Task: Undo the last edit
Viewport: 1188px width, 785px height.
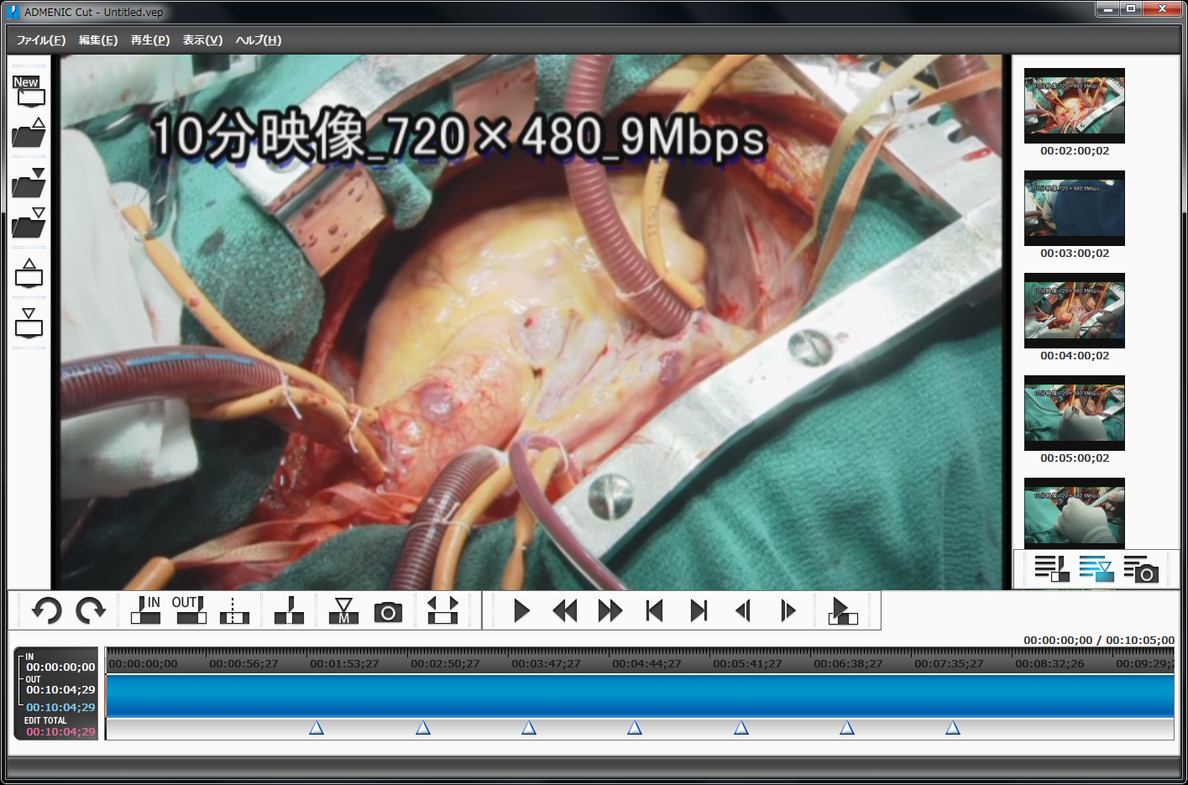Action: tap(47, 610)
